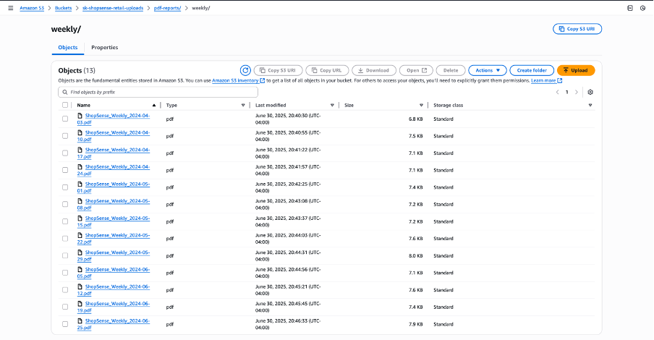Sort by Last modified column arrow
654x340 pixels.
[x=332, y=105]
